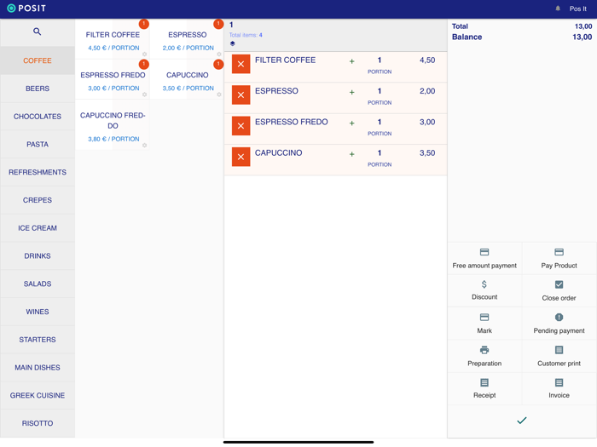
Task: Set order as Pending payment
Action: point(559,324)
